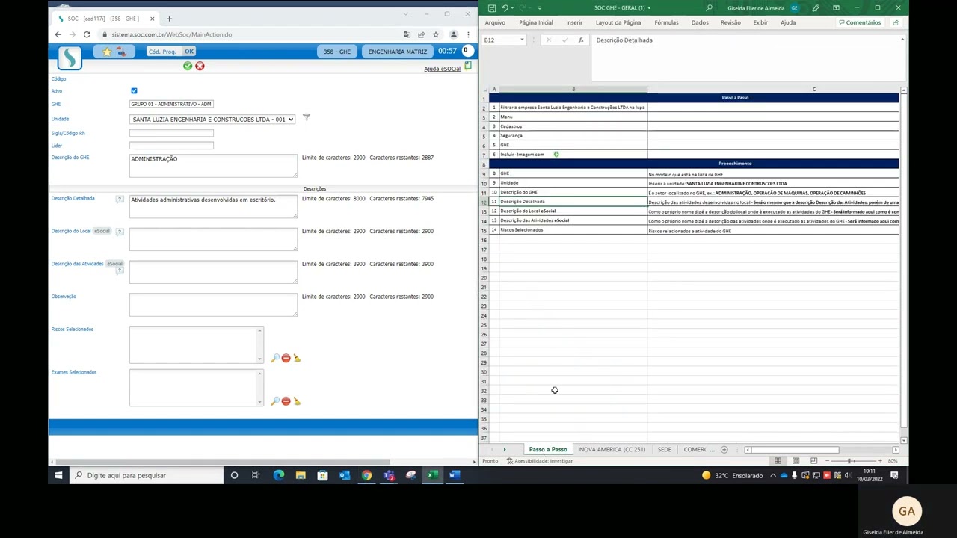Click the OK button next to Cód. Prog.

click(189, 52)
